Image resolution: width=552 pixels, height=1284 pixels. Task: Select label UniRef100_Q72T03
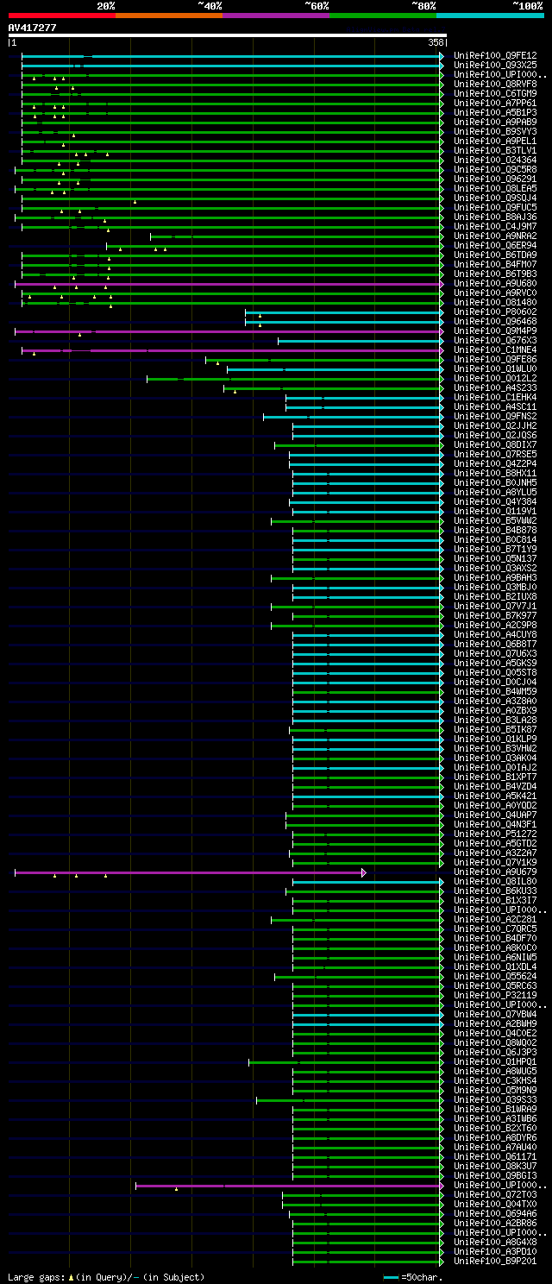click(495, 1194)
